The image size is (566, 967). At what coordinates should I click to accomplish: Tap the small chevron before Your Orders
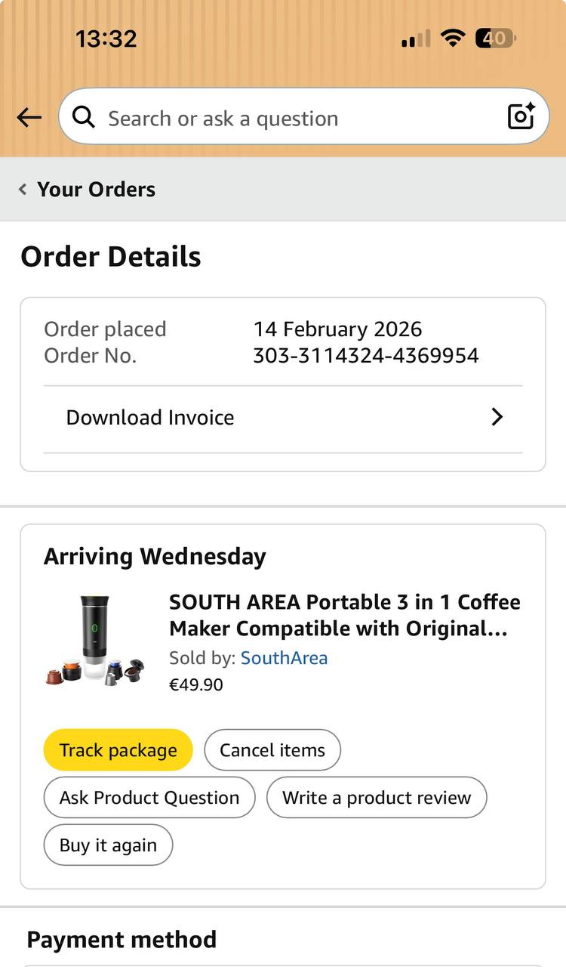click(23, 189)
